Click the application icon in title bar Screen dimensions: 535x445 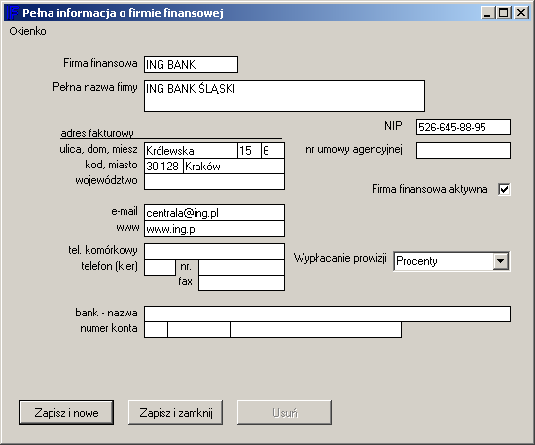[12, 13]
